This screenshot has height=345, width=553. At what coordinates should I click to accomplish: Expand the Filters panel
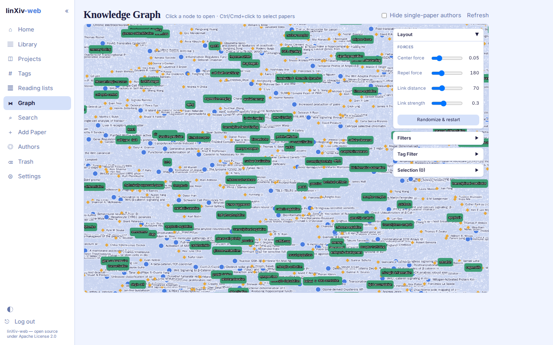click(x=438, y=138)
